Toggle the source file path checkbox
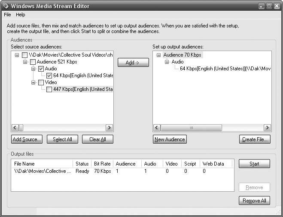The image size is (283, 217). [x=25, y=55]
